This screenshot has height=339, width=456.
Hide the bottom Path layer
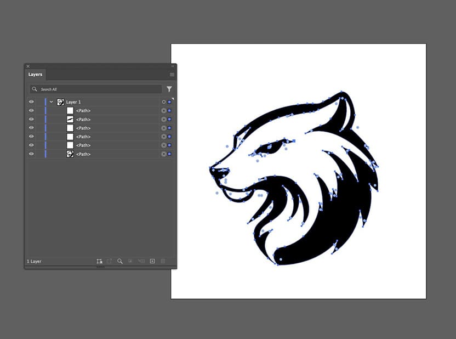coord(31,154)
